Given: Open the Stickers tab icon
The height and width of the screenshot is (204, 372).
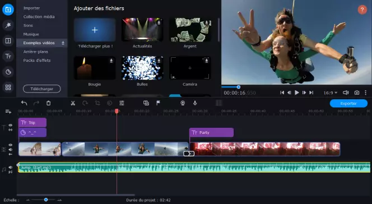Looking at the screenshot, I should (8, 72).
